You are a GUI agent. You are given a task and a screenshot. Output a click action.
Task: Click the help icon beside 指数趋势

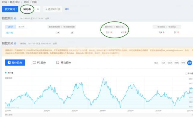tap(15, 44)
